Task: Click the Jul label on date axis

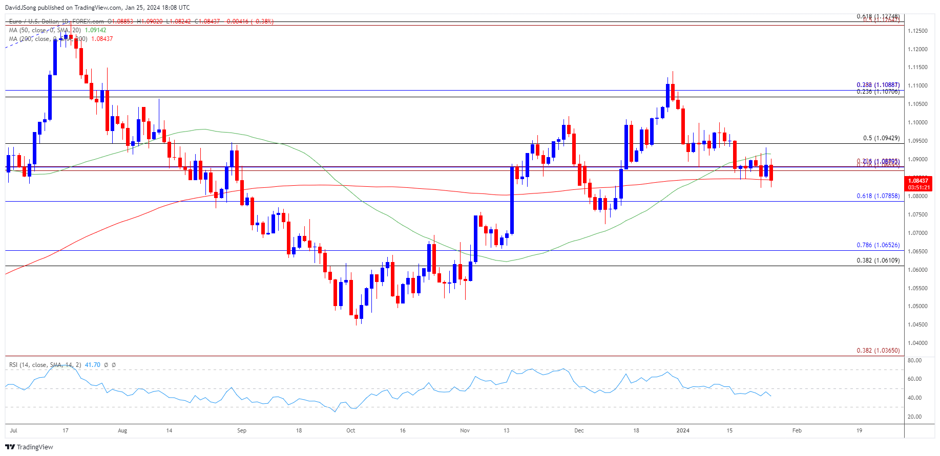Action: coord(13,431)
